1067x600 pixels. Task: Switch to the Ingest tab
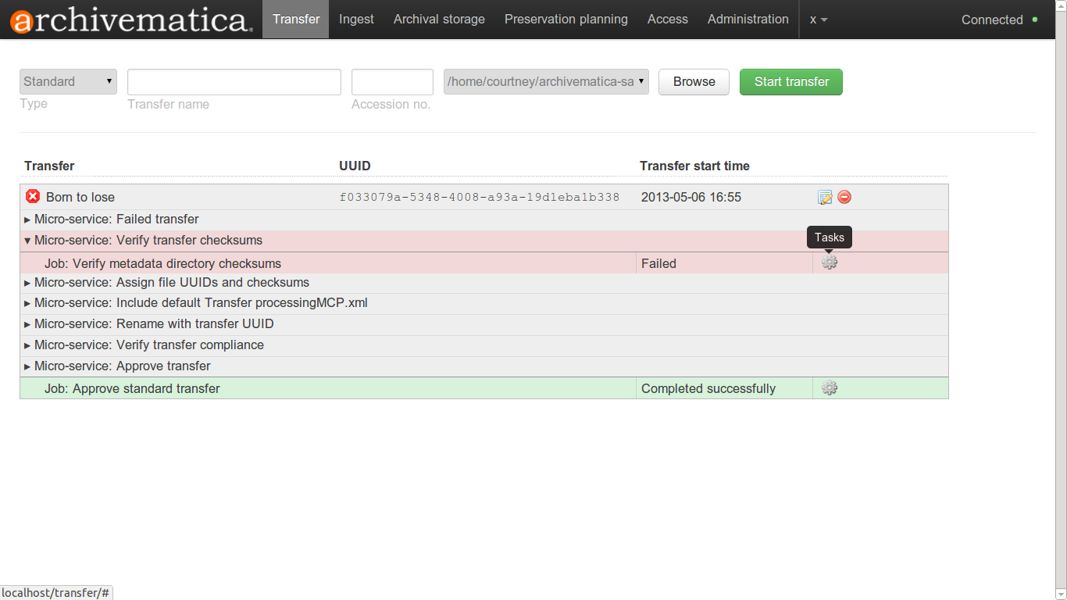pos(356,20)
